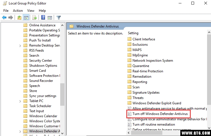This screenshot has width=211, height=136.
Task: Select Text Input tree folder
Action: tap(34, 111)
